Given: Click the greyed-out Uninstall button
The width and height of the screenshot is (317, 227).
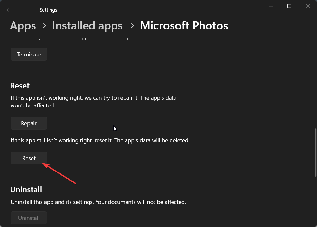Looking at the screenshot, I should [x=29, y=218].
